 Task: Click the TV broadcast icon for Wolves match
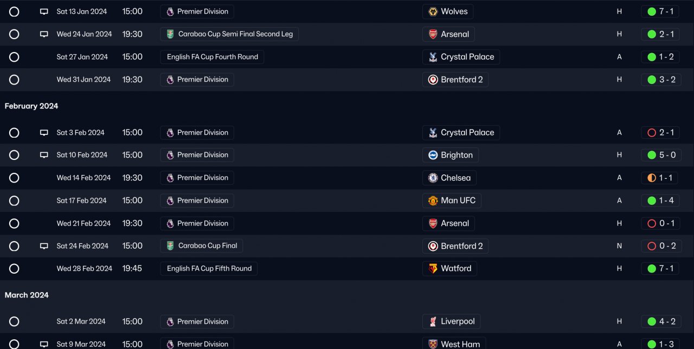44,11
